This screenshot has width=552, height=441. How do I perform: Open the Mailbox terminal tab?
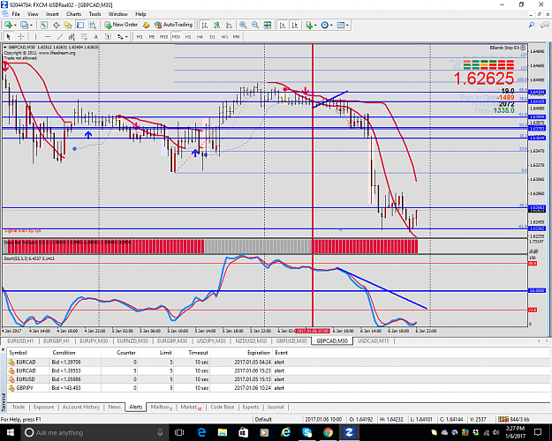(162, 407)
